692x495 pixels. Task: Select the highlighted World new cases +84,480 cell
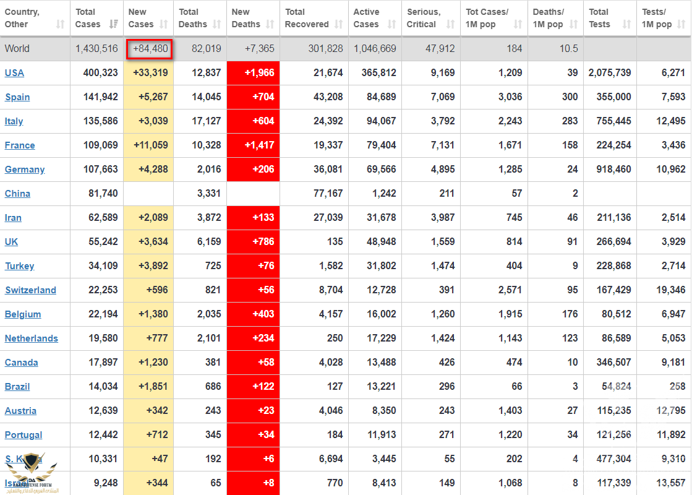(149, 49)
